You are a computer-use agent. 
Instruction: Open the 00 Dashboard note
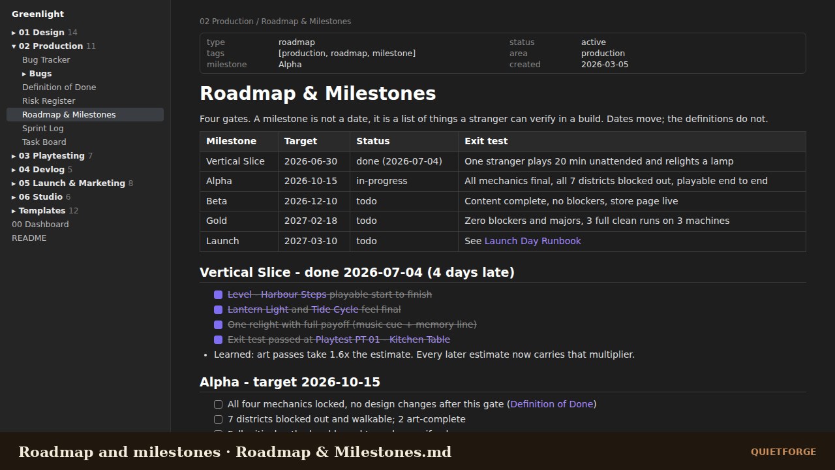40,225
